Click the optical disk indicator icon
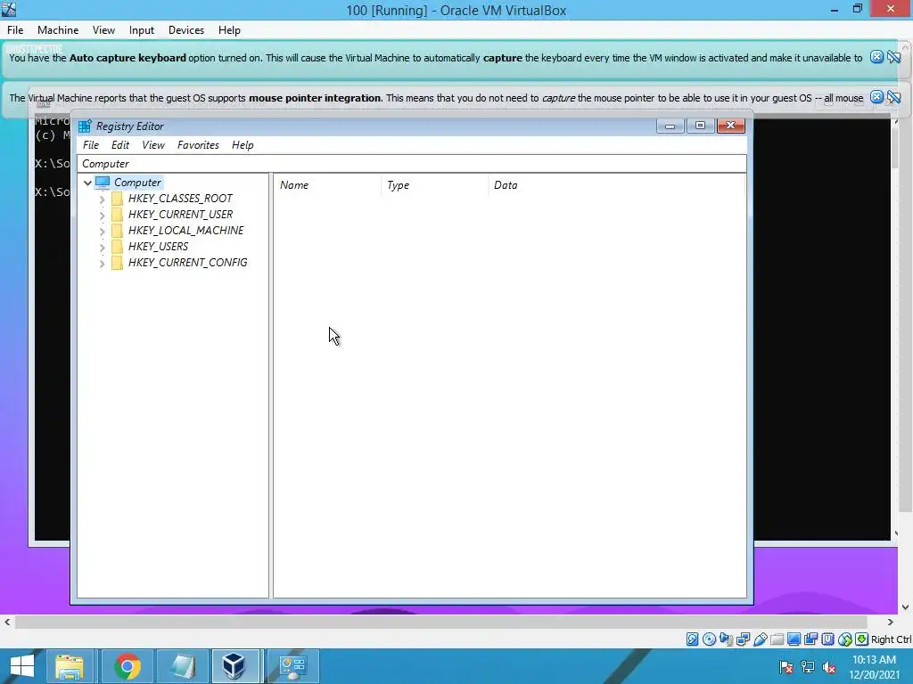The height and width of the screenshot is (684, 913). click(709, 639)
